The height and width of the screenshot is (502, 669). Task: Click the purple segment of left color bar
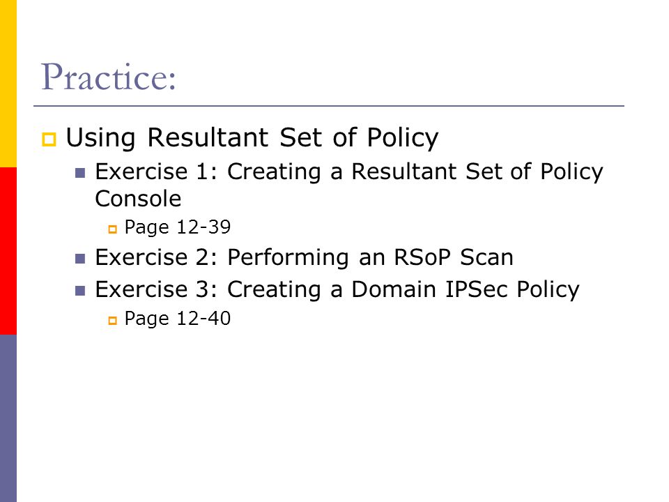[8, 418]
